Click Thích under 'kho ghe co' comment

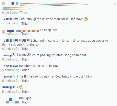pyautogui.click(x=25, y=49)
